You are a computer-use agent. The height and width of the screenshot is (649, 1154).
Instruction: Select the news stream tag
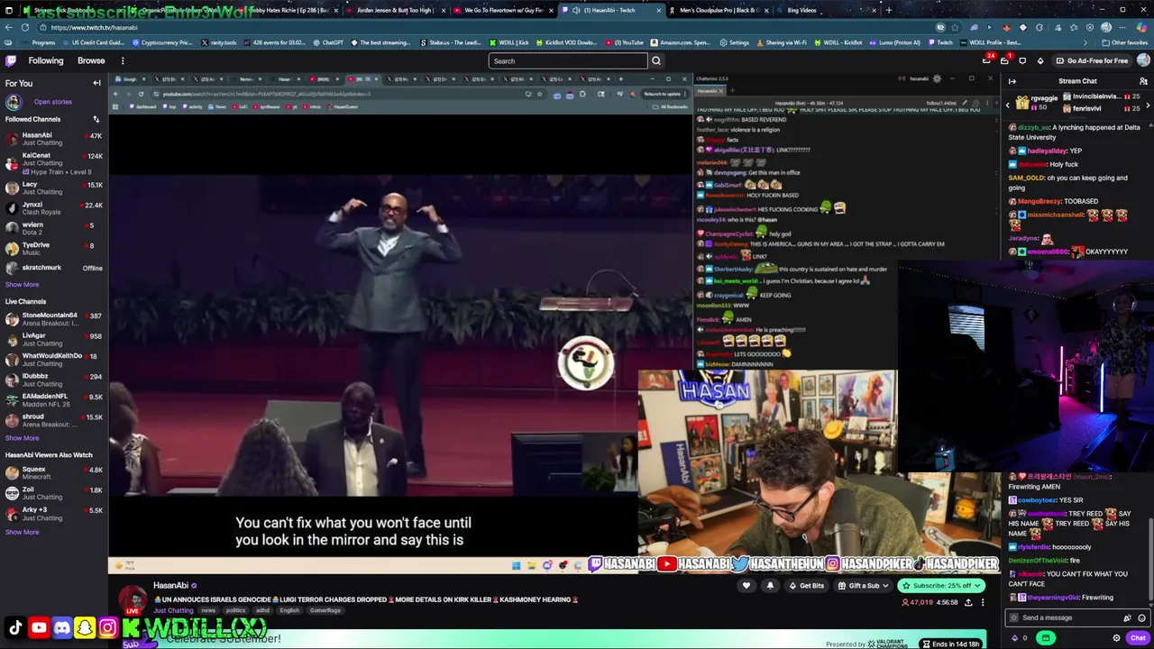[208, 610]
